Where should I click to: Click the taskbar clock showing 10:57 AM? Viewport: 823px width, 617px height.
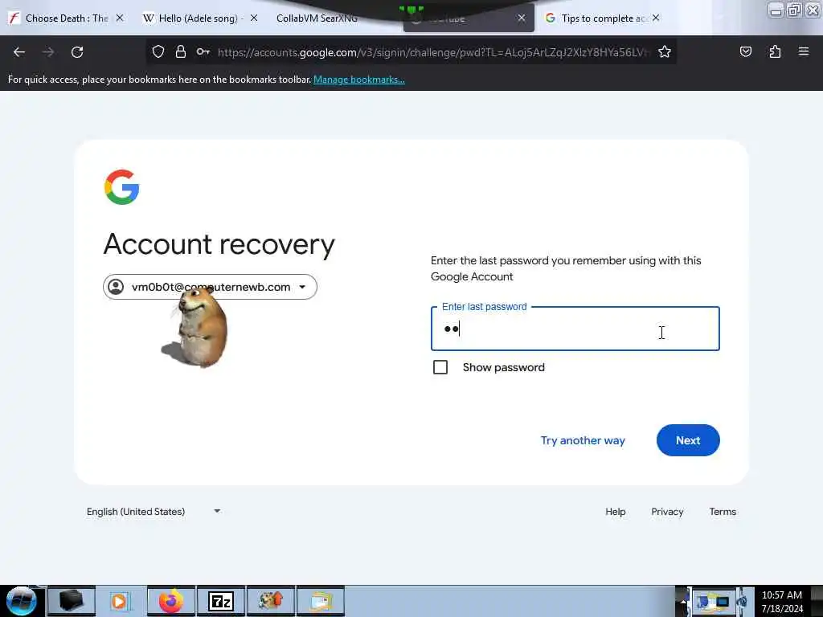pos(781,602)
